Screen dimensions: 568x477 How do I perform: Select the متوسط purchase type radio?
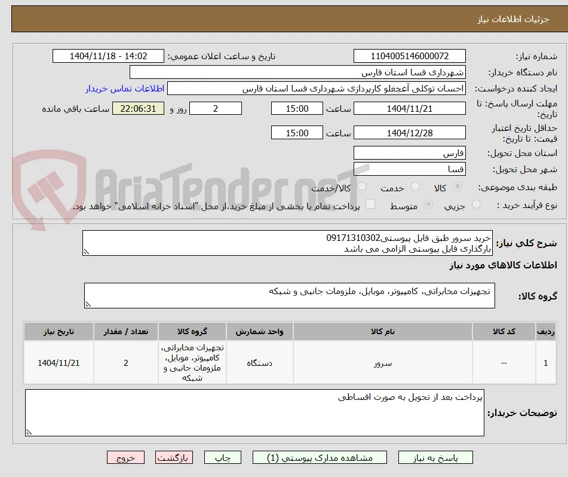428,204
